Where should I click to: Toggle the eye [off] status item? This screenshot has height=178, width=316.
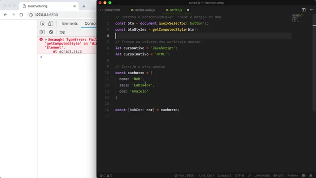278,176
